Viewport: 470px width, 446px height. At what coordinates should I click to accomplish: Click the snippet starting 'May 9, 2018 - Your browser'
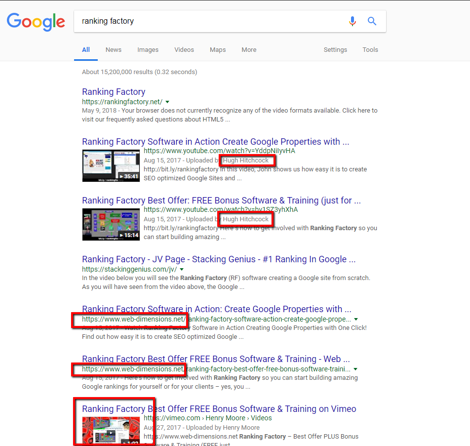[x=230, y=115]
